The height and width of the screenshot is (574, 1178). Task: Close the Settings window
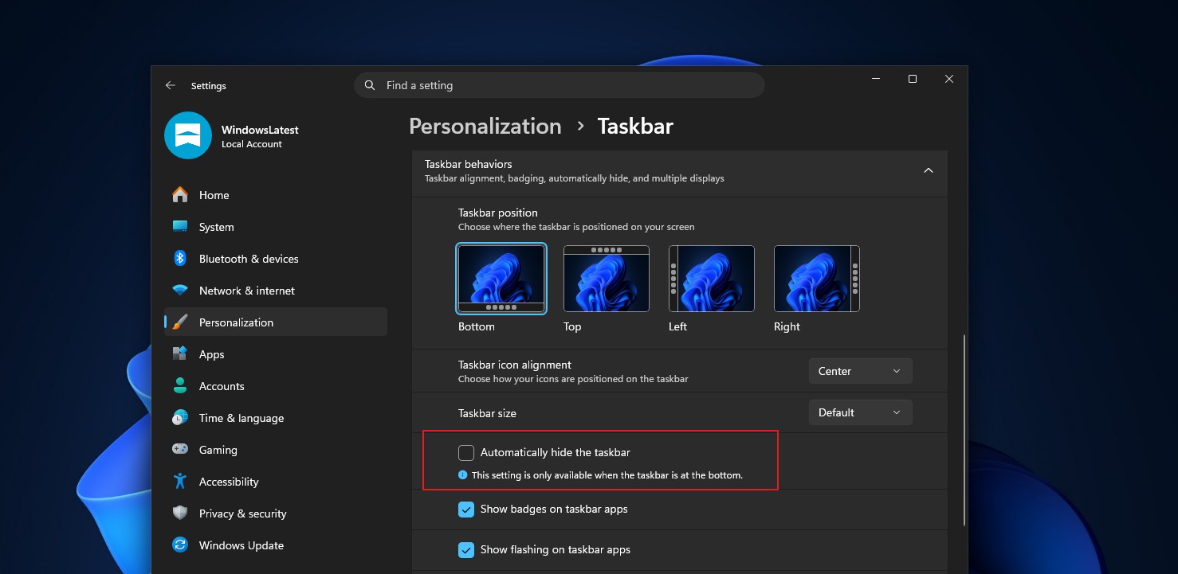point(949,79)
